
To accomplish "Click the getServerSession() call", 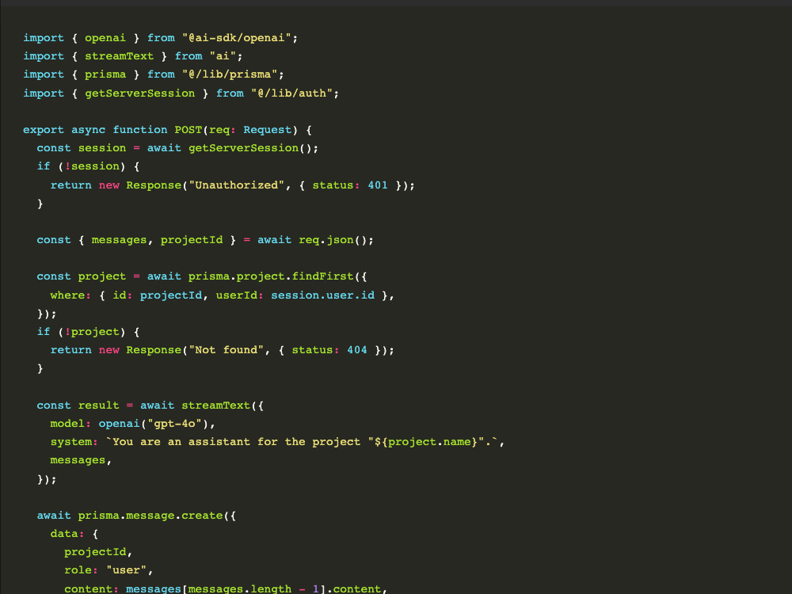I will (250, 148).
